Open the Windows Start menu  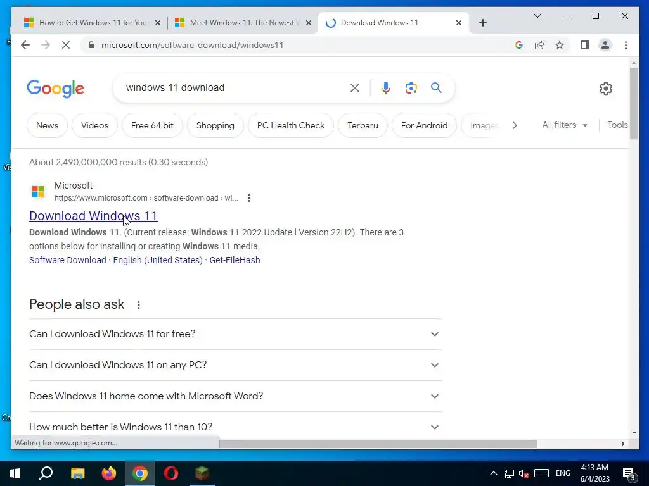15,473
